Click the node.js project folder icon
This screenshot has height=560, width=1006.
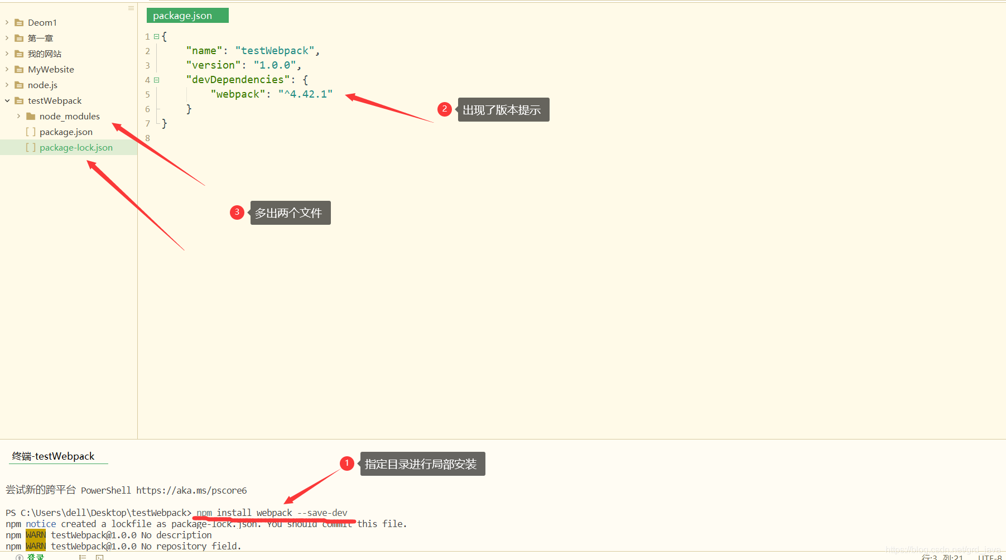(x=19, y=85)
